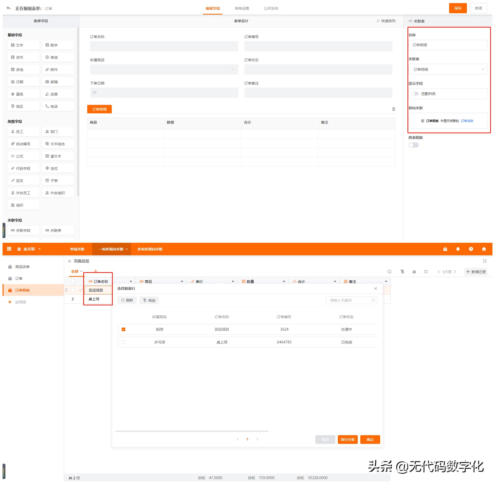Click the 关闭 button
The image size is (495, 484).
pos(478,8)
